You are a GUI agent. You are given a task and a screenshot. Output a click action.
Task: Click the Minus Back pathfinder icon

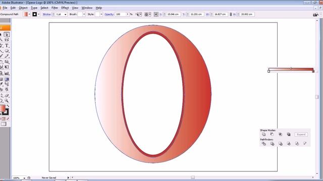305,143
